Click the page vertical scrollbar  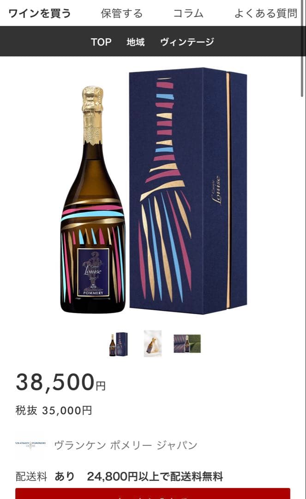(x=302, y=48)
